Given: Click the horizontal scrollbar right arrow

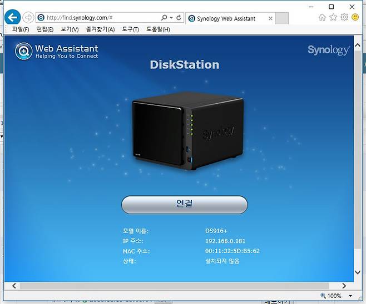Looking at the screenshot, I should tap(344, 286).
